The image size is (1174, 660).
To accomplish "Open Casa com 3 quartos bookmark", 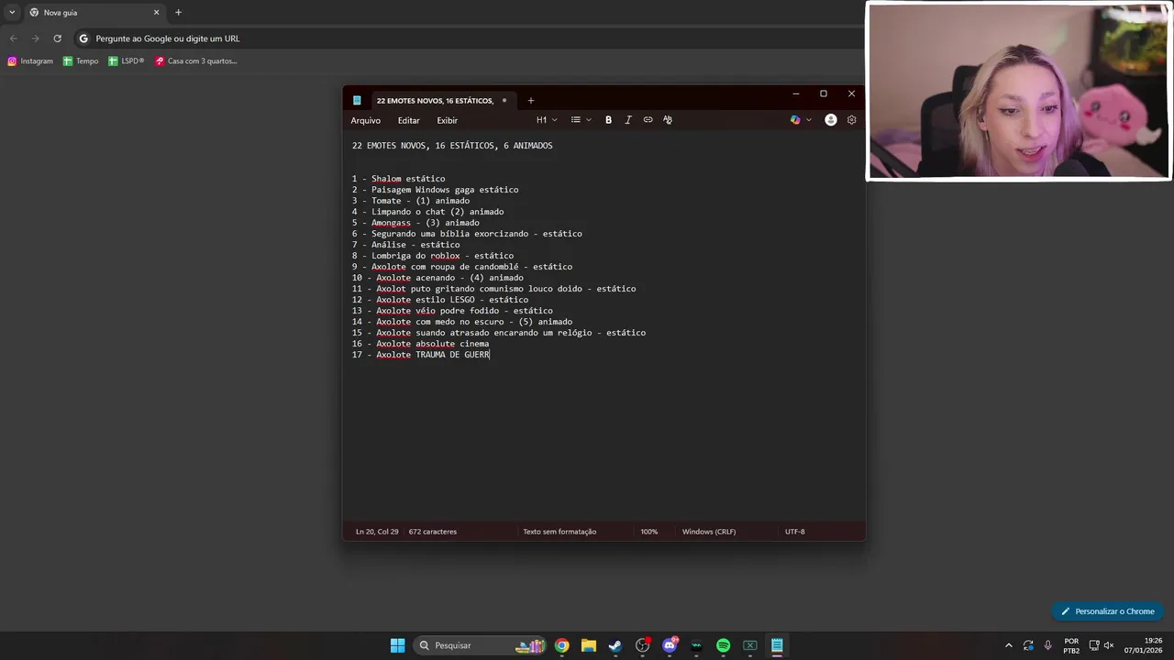I will pos(196,60).
